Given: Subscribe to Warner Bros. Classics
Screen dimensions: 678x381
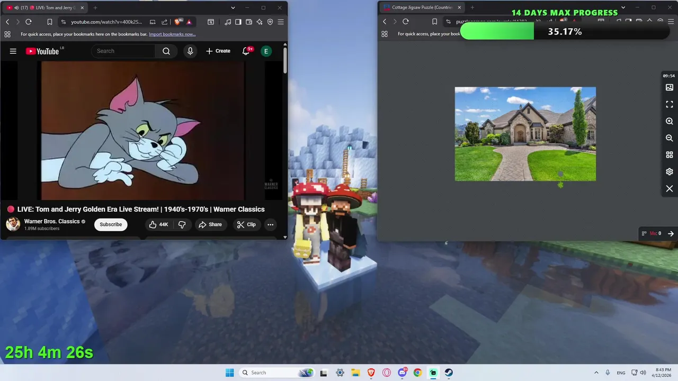Looking at the screenshot, I should pyautogui.click(x=111, y=224).
